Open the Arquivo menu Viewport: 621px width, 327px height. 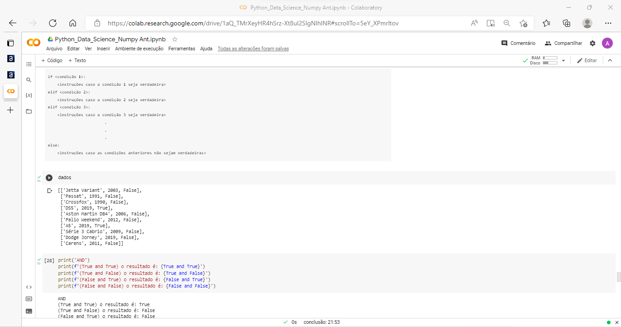(55, 49)
